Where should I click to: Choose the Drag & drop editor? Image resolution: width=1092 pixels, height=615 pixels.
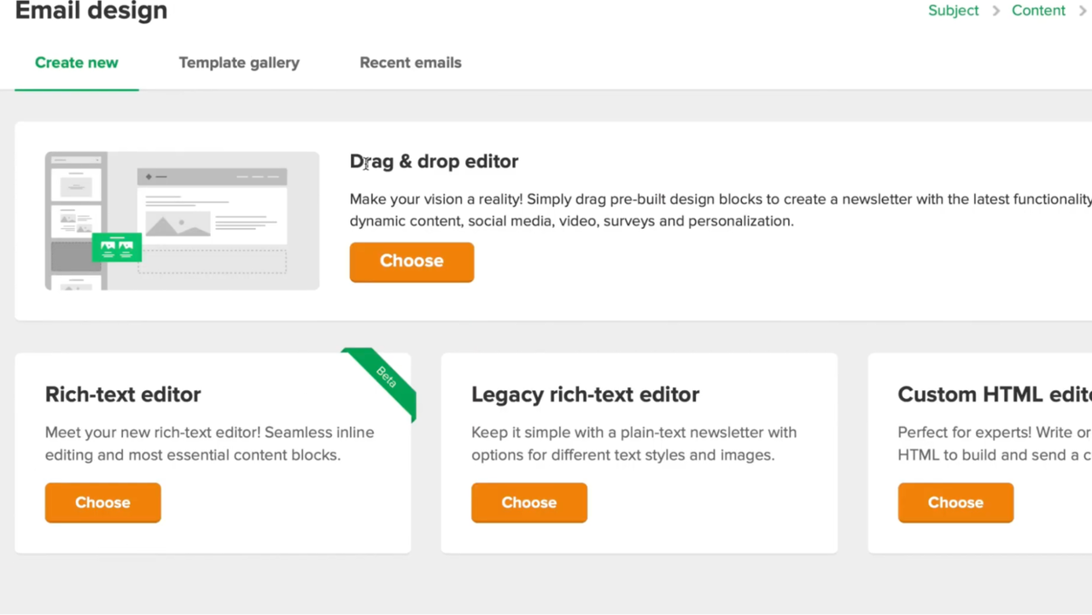[412, 261]
